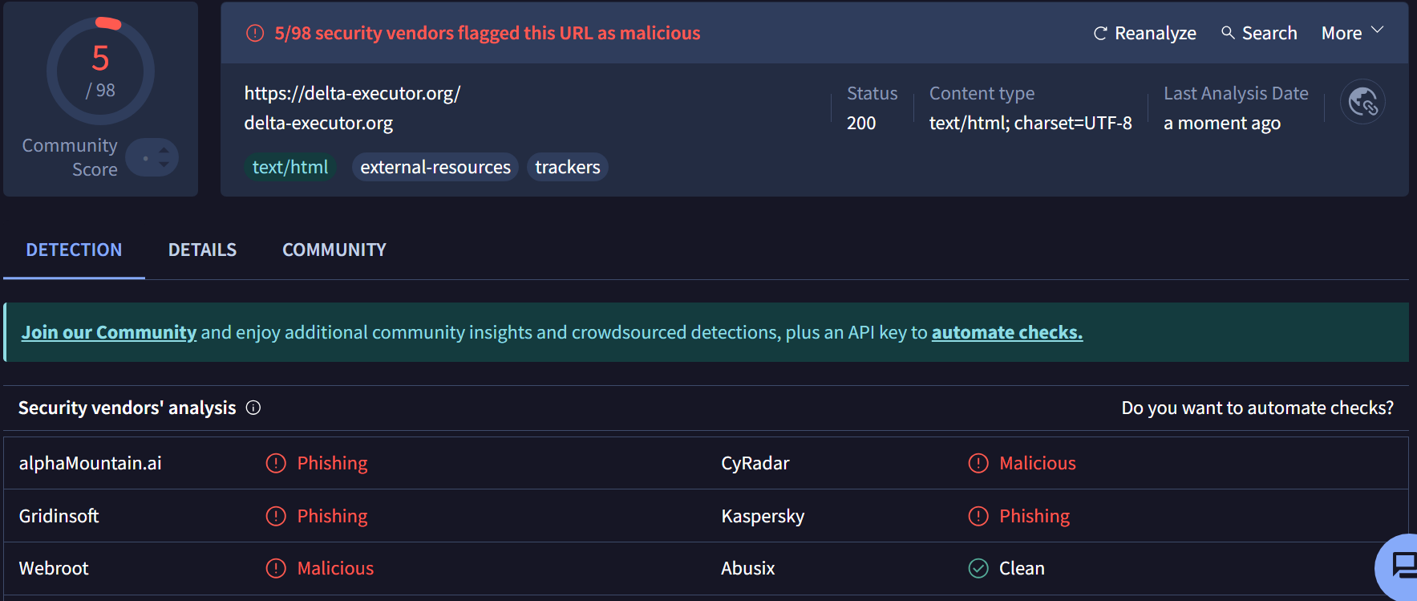Image resolution: width=1417 pixels, height=601 pixels.
Task: Follow the automate checks link
Action: (x=1006, y=332)
